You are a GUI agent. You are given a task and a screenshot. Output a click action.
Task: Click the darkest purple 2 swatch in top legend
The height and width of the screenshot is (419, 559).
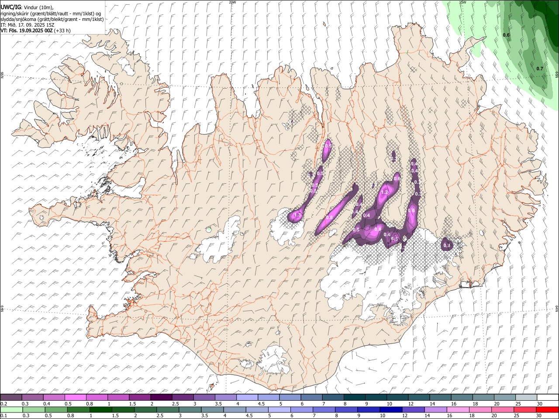pos(161,398)
